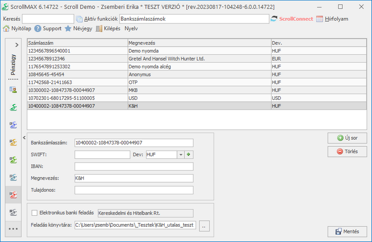Click the ScrollMAX app icon in title bar
372x242 pixels.
5,7
